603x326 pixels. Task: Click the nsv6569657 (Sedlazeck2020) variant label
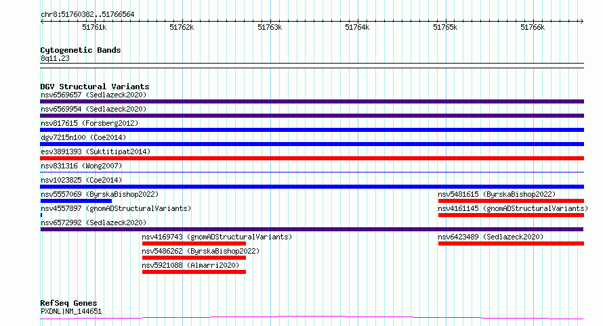[x=93, y=95]
